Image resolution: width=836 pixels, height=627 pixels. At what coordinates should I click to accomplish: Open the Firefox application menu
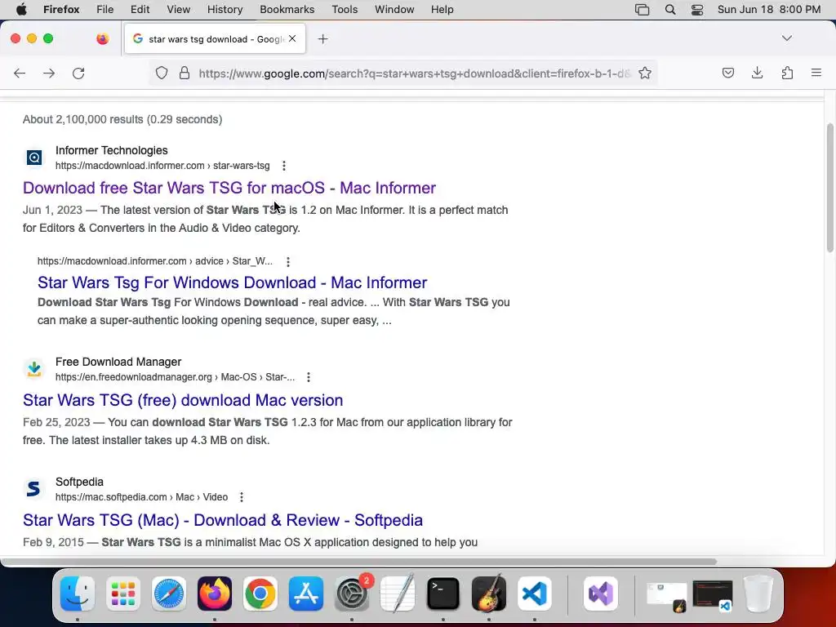61,10
